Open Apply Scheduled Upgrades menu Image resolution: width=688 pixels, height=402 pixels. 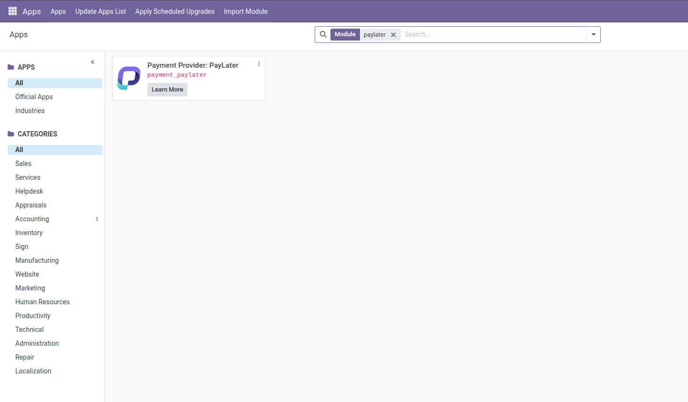(x=175, y=11)
